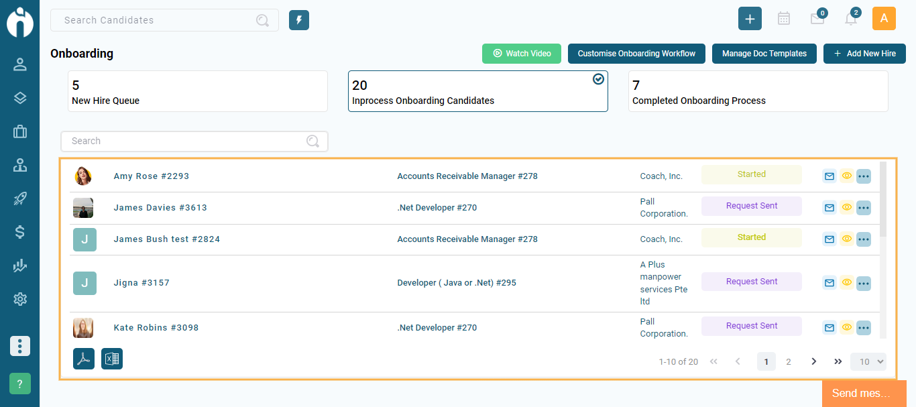This screenshot has height=407, width=916.
Task: Export the onboarding list to Excel
Action: point(111,359)
